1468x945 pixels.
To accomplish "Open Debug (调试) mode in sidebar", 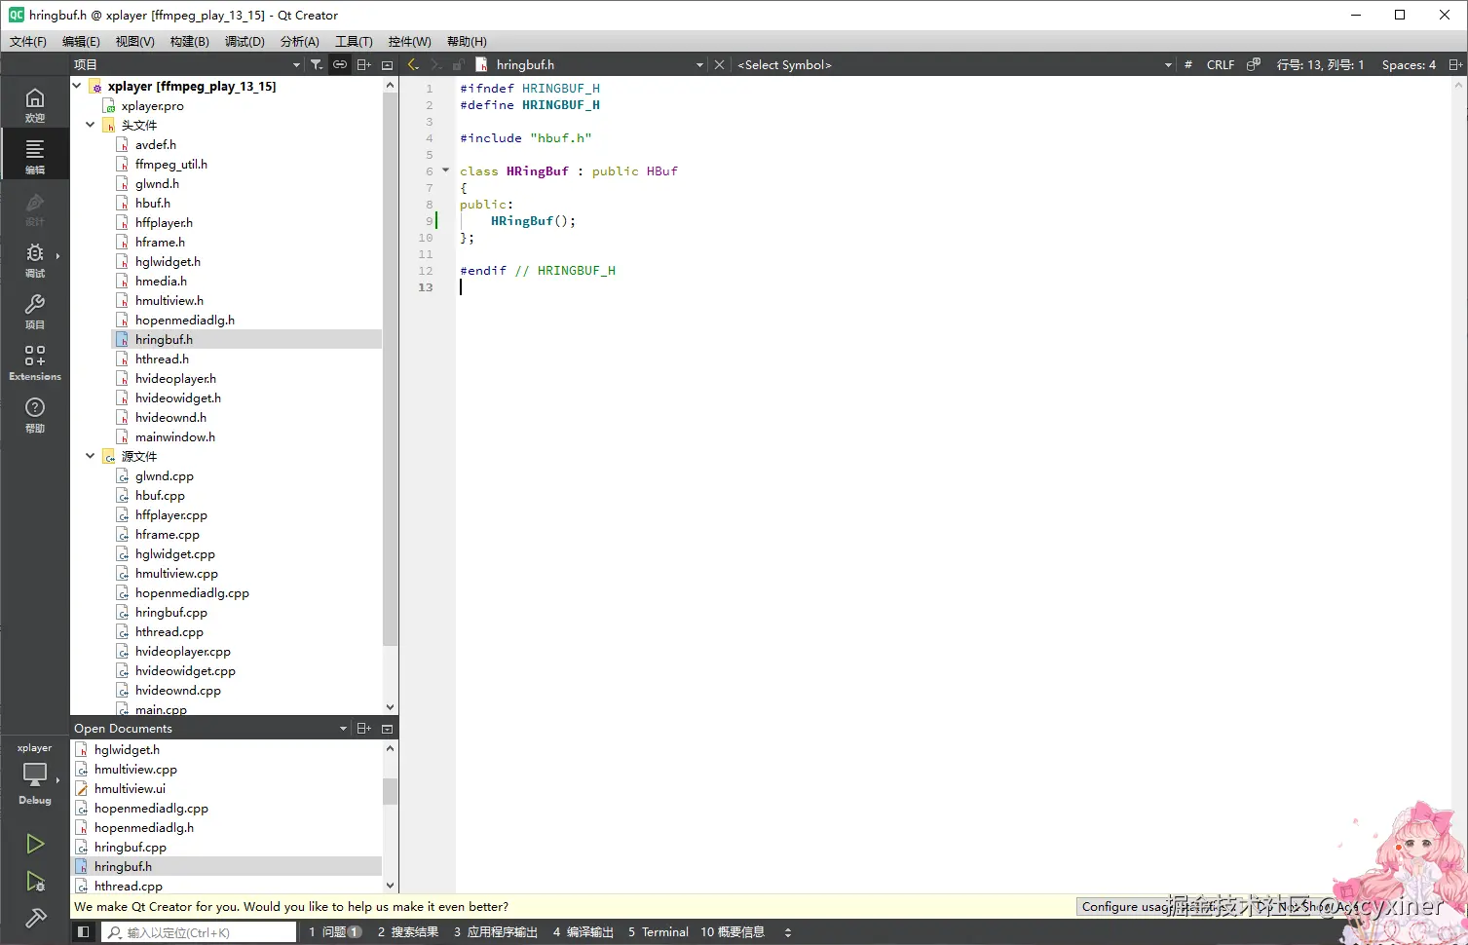I will coord(35,259).
